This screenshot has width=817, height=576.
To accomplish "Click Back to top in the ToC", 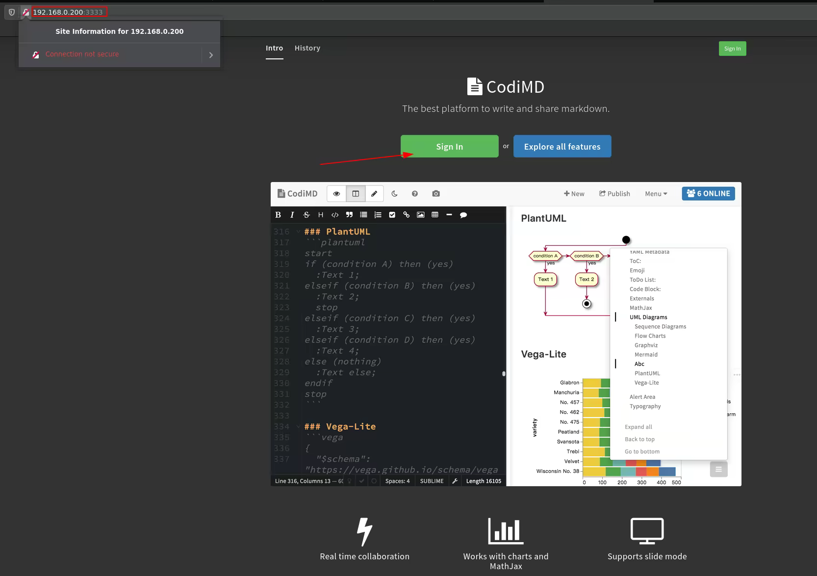I will click(639, 439).
